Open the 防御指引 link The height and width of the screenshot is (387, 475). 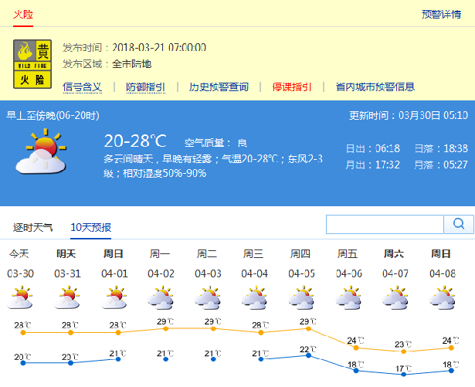click(145, 87)
